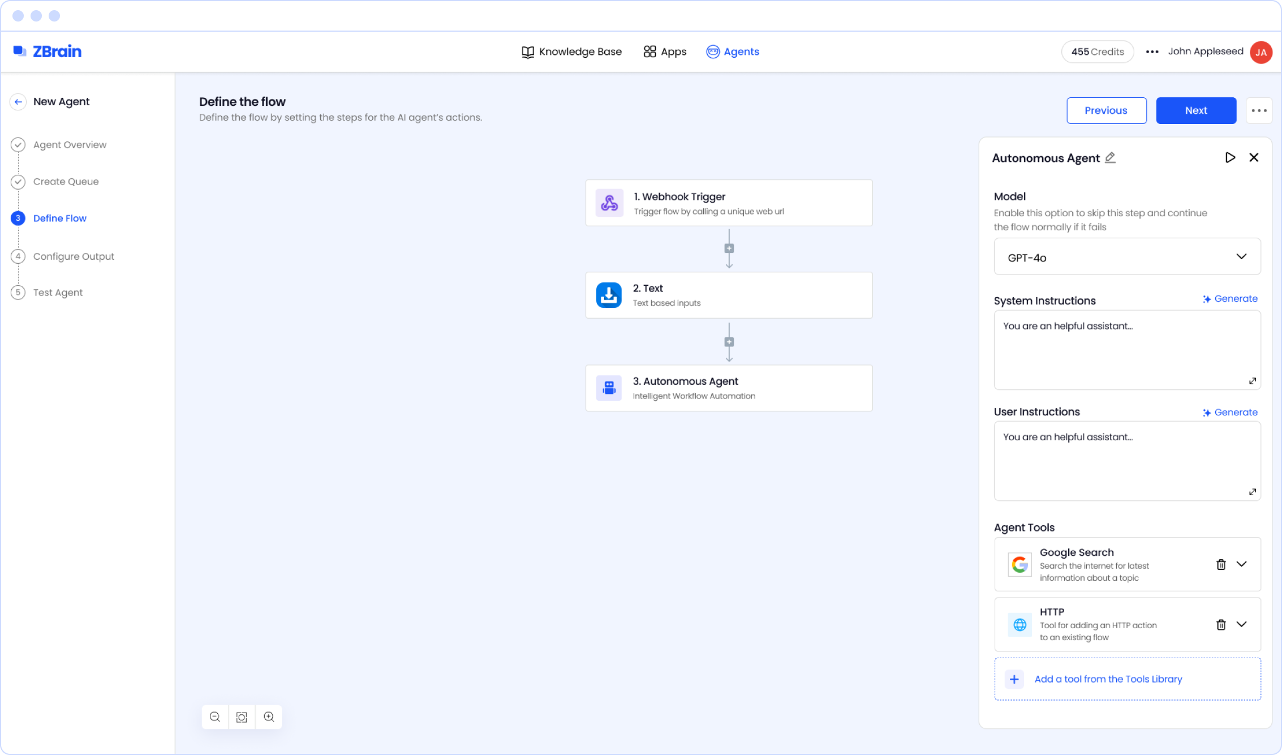Add step between Text and Autonomous Agent
1282x755 pixels.
pos(729,342)
